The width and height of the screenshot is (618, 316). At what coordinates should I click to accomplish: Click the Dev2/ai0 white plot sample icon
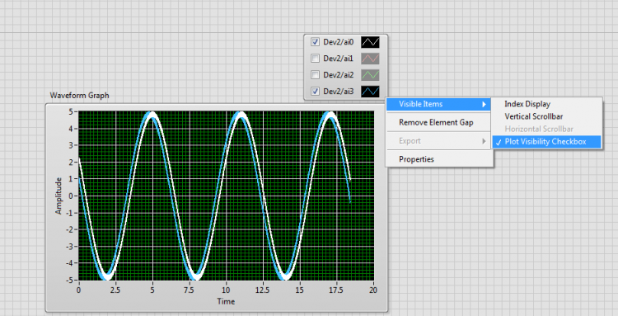[370, 42]
